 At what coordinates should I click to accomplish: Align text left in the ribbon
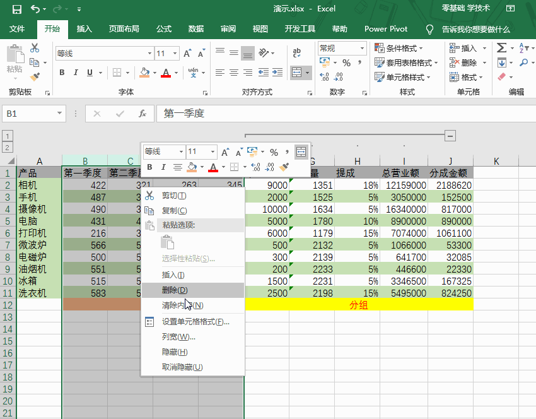pos(220,73)
